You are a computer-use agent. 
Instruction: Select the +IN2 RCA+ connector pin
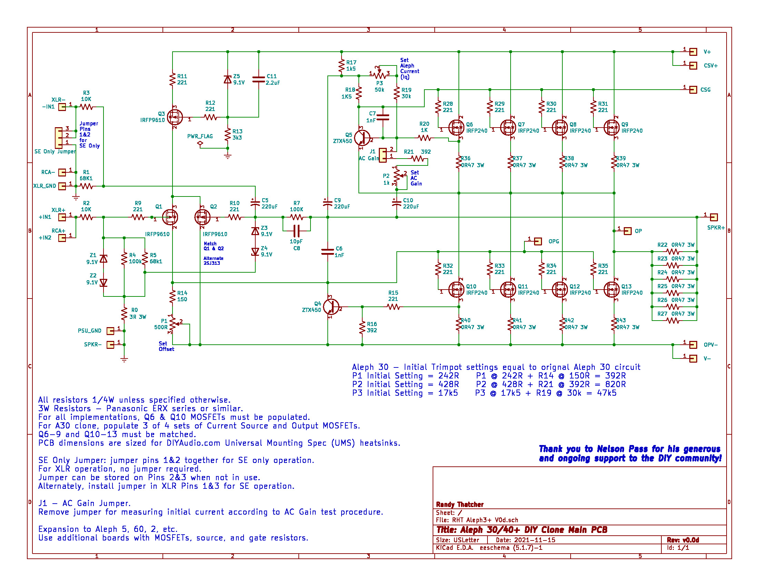[62, 238]
